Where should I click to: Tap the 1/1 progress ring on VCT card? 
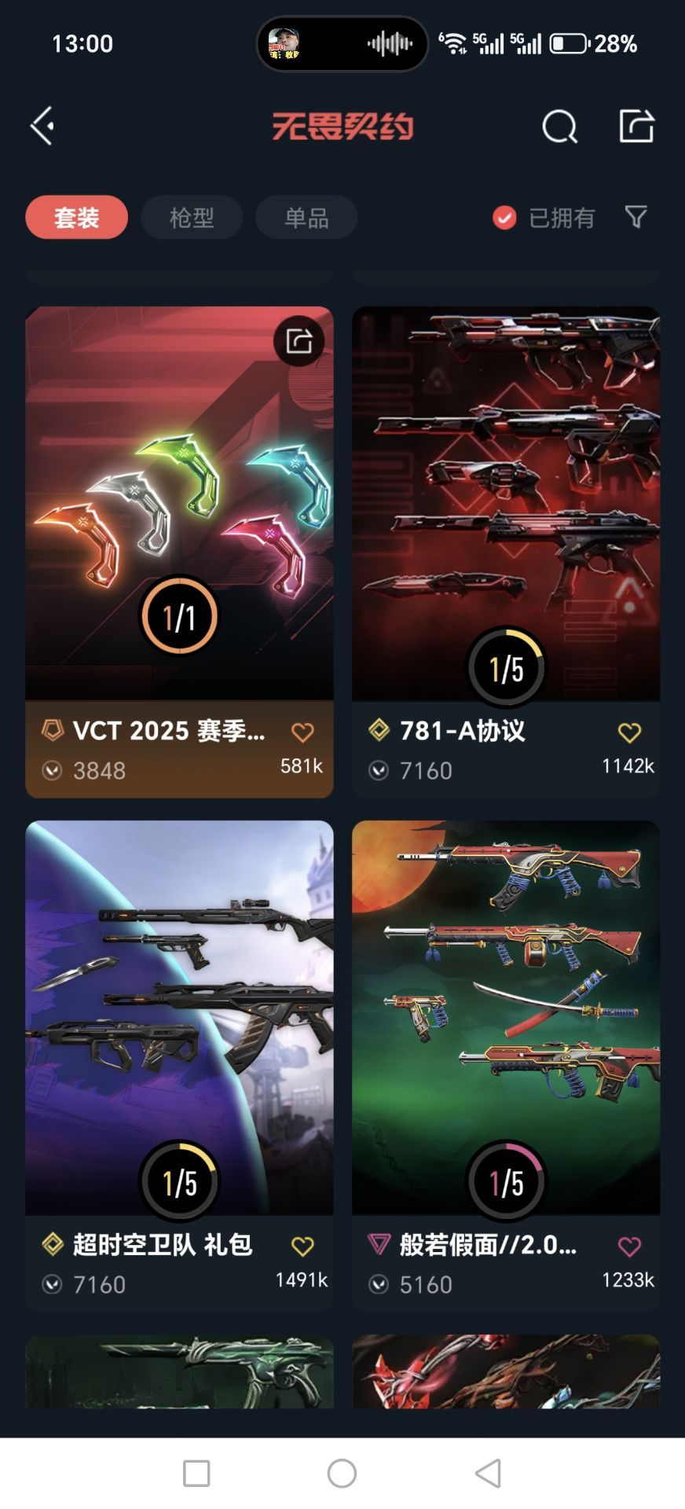(x=179, y=616)
